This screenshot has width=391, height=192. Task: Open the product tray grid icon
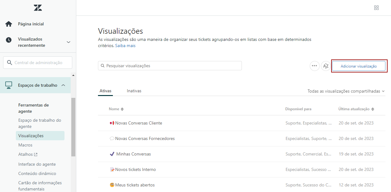coord(376,7)
